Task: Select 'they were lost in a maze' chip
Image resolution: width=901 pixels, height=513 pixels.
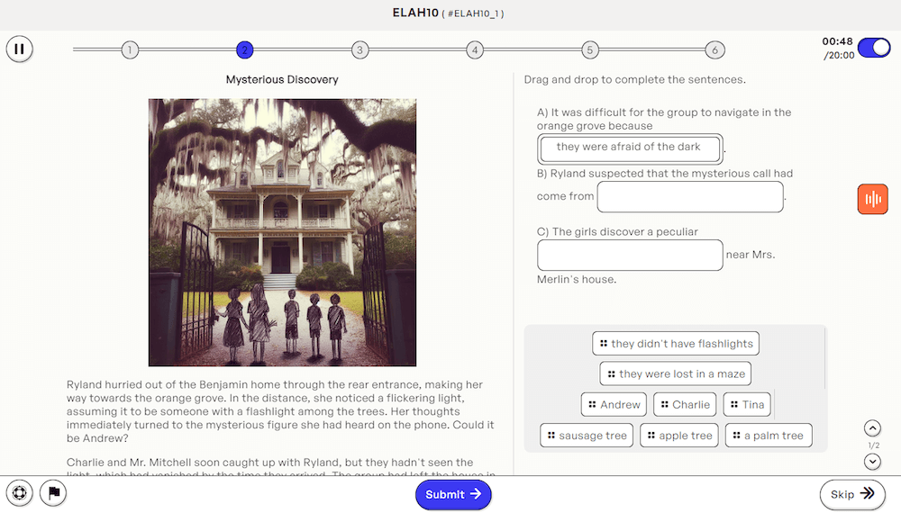Action: pyautogui.click(x=676, y=374)
